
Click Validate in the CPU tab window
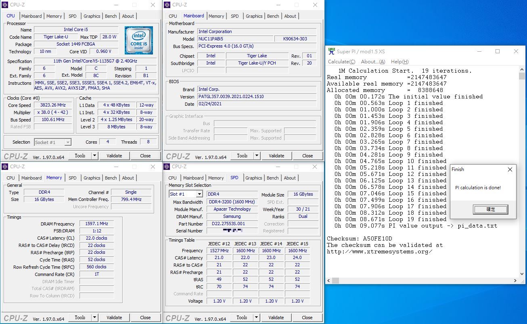coord(114,156)
